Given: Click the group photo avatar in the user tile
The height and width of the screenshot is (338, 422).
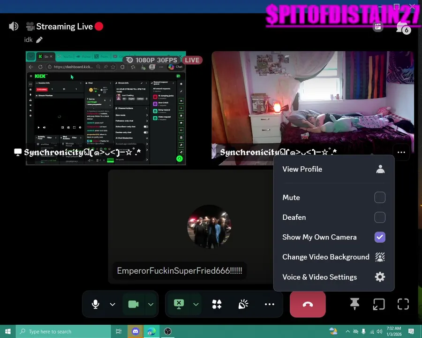Looking at the screenshot, I should click(x=209, y=226).
